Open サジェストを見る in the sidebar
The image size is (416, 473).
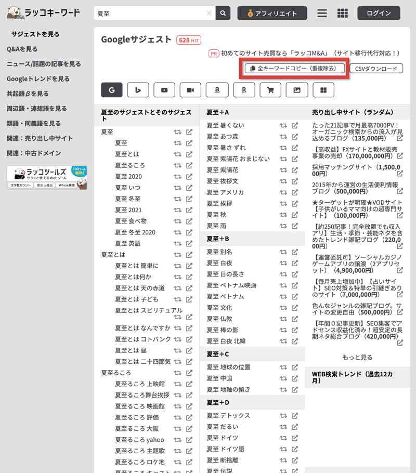[35, 34]
